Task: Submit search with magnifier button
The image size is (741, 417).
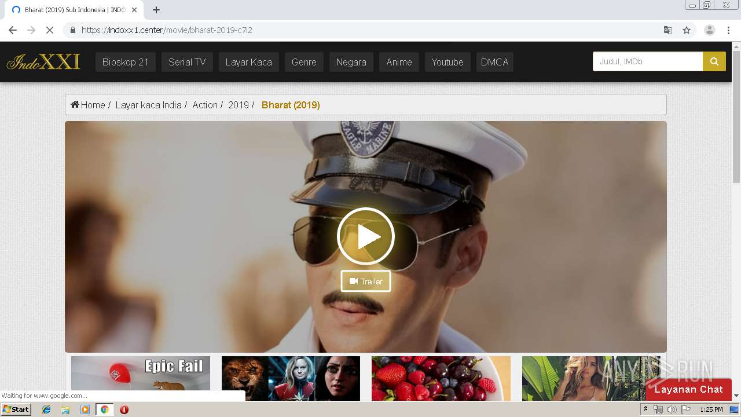Action: (x=714, y=61)
